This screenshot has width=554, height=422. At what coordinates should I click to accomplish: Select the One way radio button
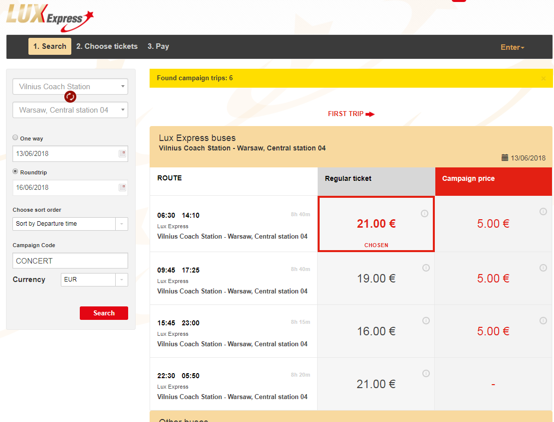tap(15, 138)
